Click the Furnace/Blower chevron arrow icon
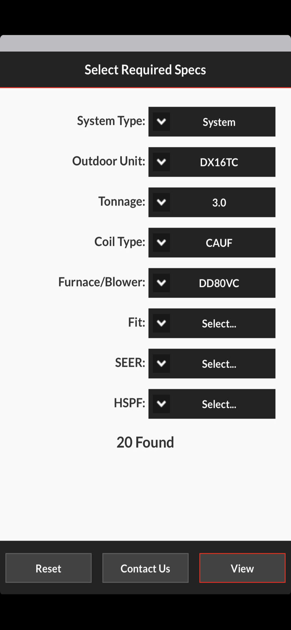Viewport: 291px width, 630px height. (x=161, y=283)
